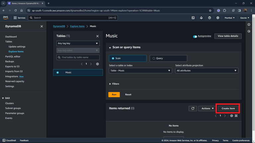Open browser extensions puzzle icon
The width and height of the screenshot is (255, 143).
click(x=224, y=11)
